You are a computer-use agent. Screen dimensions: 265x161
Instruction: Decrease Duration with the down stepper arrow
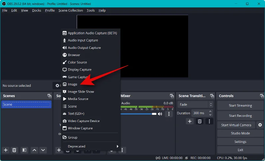click(210, 115)
